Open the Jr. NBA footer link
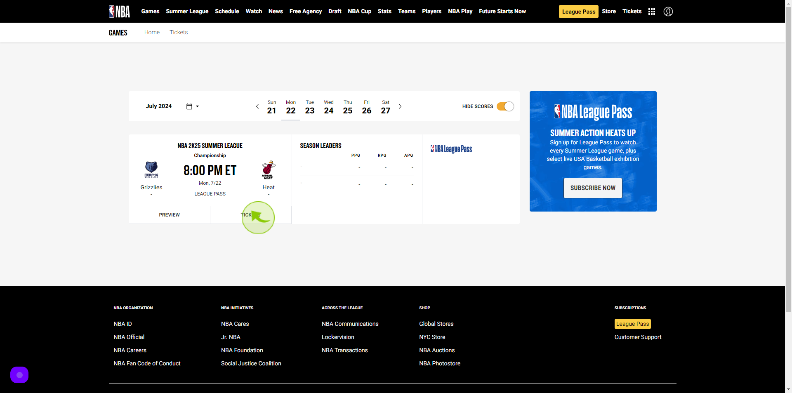The image size is (792, 393). (231, 337)
